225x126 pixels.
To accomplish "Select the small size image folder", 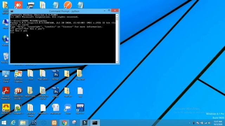I will (31, 110).
